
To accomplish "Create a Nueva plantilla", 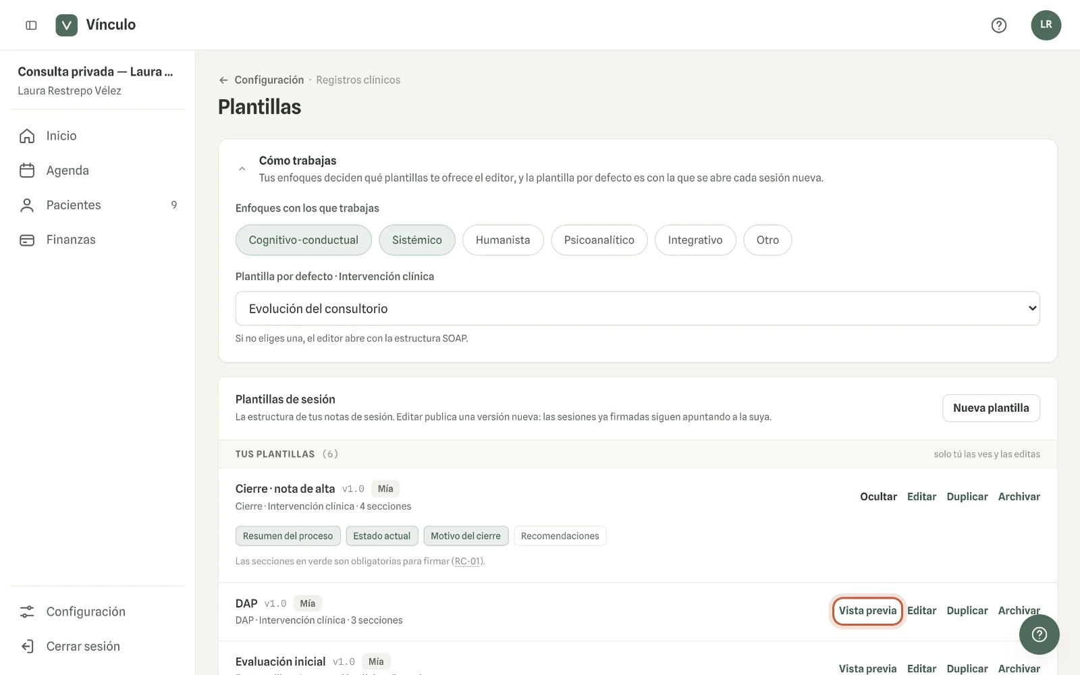I will coord(991,408).
